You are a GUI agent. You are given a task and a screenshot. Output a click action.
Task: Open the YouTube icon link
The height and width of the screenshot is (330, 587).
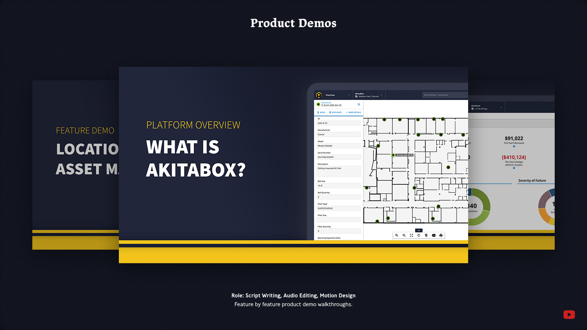(x=569, y=315)
